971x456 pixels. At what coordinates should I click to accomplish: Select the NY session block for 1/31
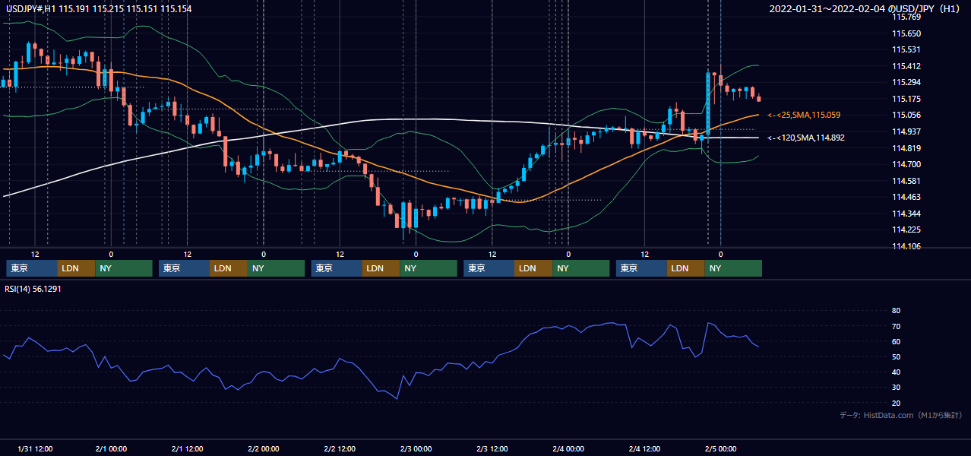(124, 268)
